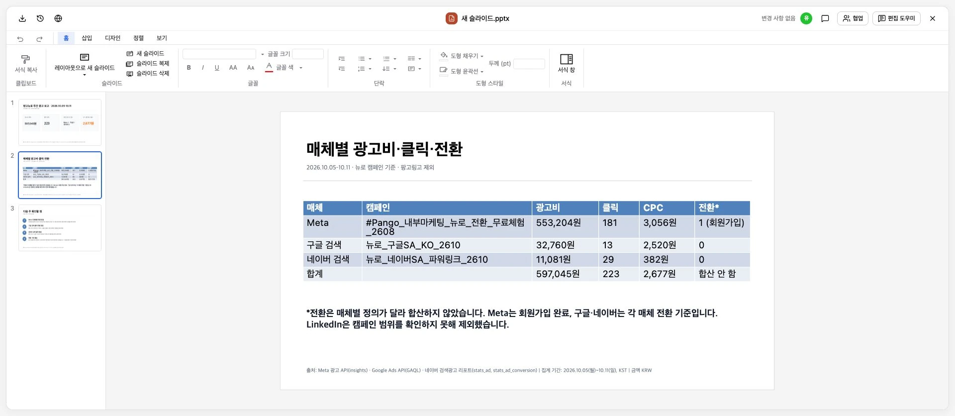
Task: Toggle underline formatting
Action: coord(217,68)
